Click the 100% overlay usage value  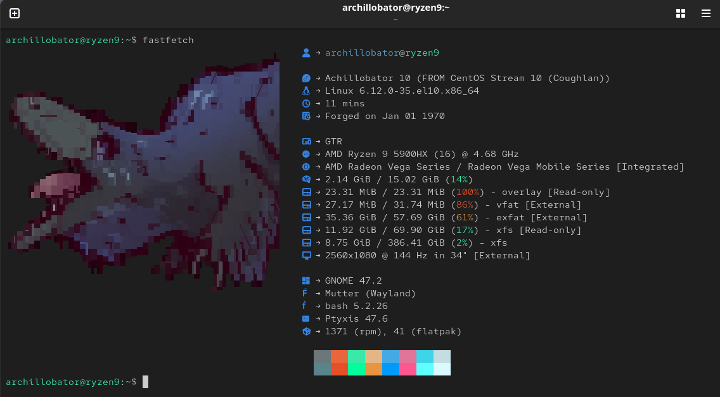pos(468,192)
